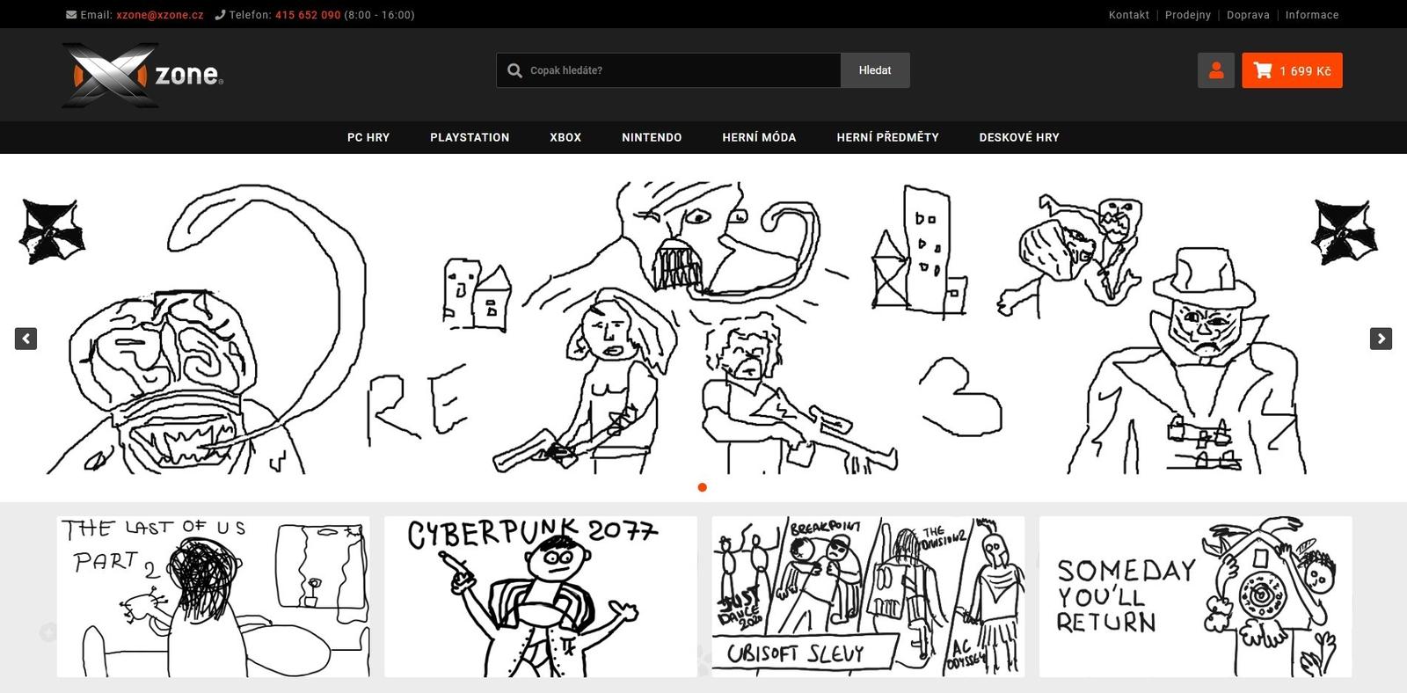This screenshot has height=693, width=1407.
Task: Select the orange carousel indicator dot
Action: (702, 487)
